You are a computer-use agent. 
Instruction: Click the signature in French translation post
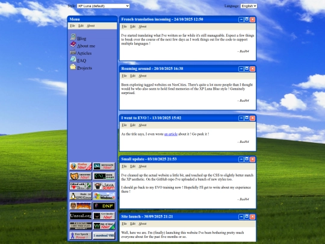tap(243, 51)
